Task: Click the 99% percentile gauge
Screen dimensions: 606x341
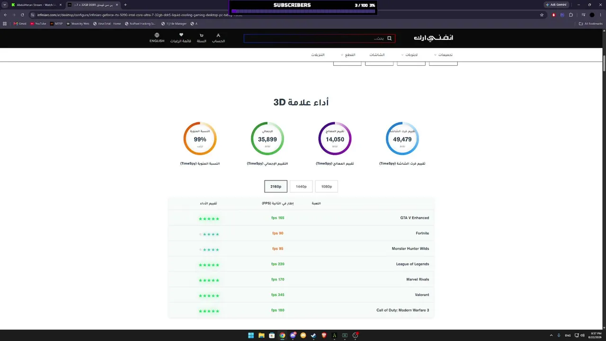Action: 200,139
